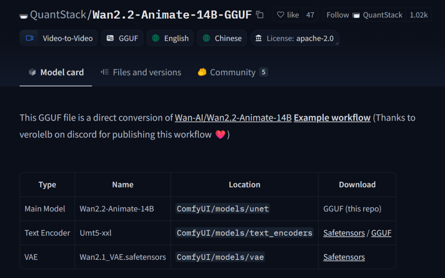Click the Community hands emoji icon

(x=202, y=72)
